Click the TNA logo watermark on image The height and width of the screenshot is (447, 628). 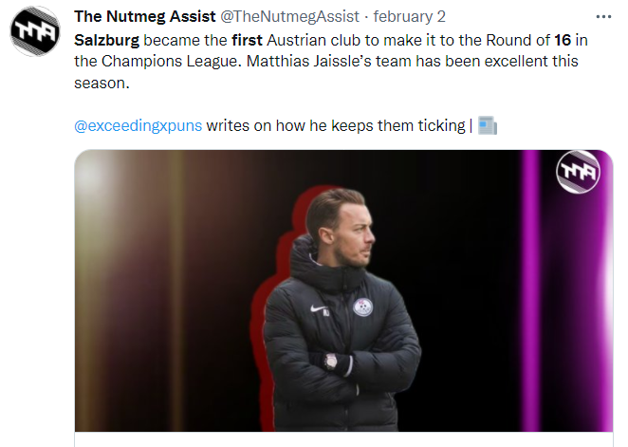pyautogui.click(x=579, y=172)
